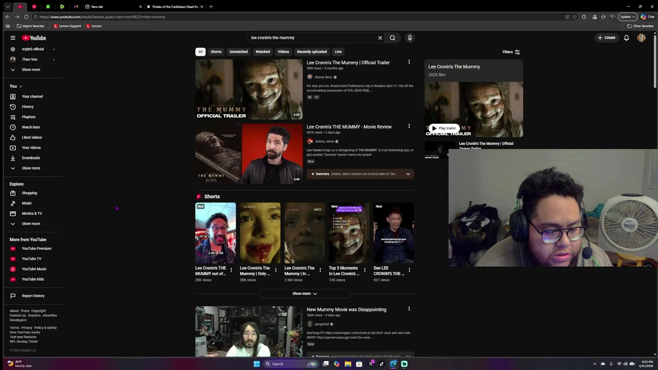Clear the search query with the X
Screen dimensions: 658x370
click(x=380, y=38)
